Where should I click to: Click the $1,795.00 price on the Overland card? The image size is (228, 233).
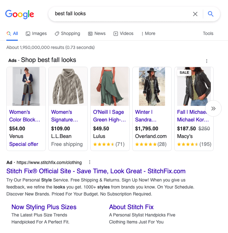[x=147, y=128]
